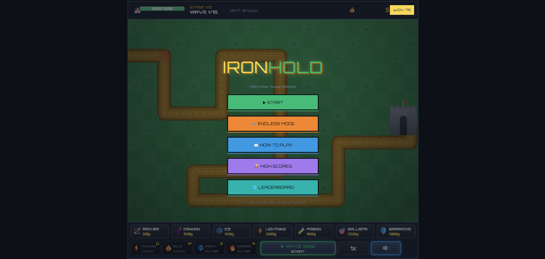Click the 'Retro Pixel Tower Defense' subtitle
Image resolution: width=545 pixels, height=259 pixels.
coord(273,87)
